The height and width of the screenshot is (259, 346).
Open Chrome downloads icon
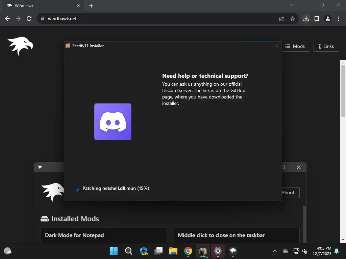coord(306,19)
